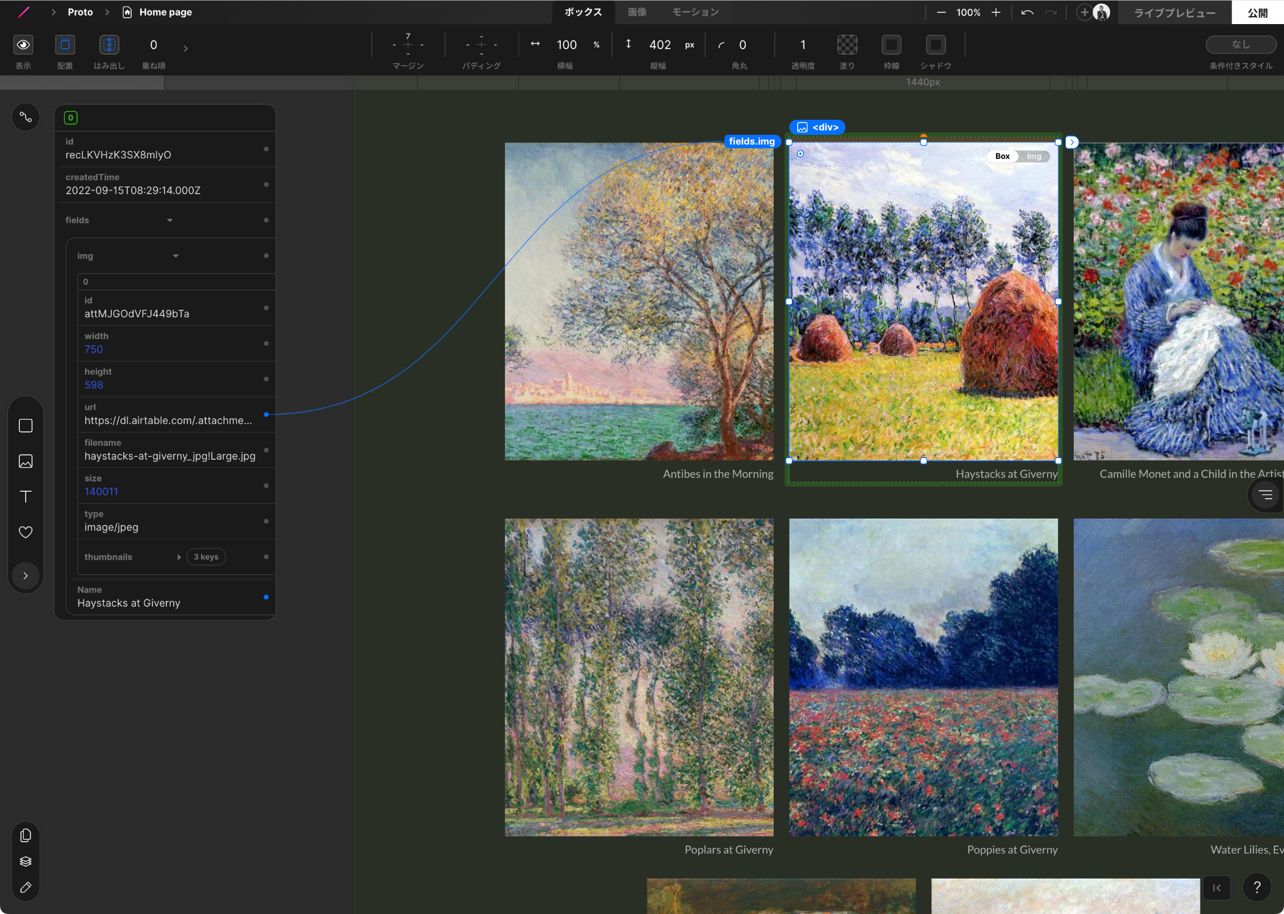Viewport: 1284px width, 914px height.
Task: Click the collapse panel arrow icon
Action: 1217,888
